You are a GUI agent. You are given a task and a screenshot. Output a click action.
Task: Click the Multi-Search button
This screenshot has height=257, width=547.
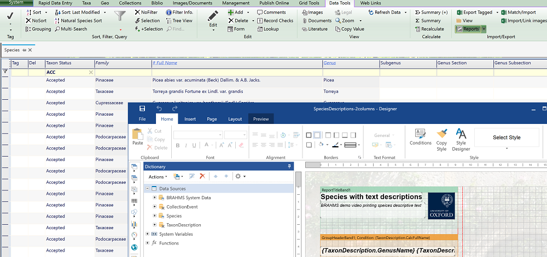pos(71,29)
